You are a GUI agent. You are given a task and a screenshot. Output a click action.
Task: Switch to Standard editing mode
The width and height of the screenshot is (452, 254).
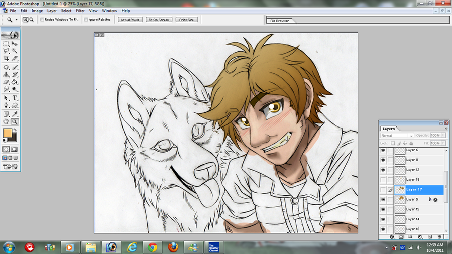point(6,149)
